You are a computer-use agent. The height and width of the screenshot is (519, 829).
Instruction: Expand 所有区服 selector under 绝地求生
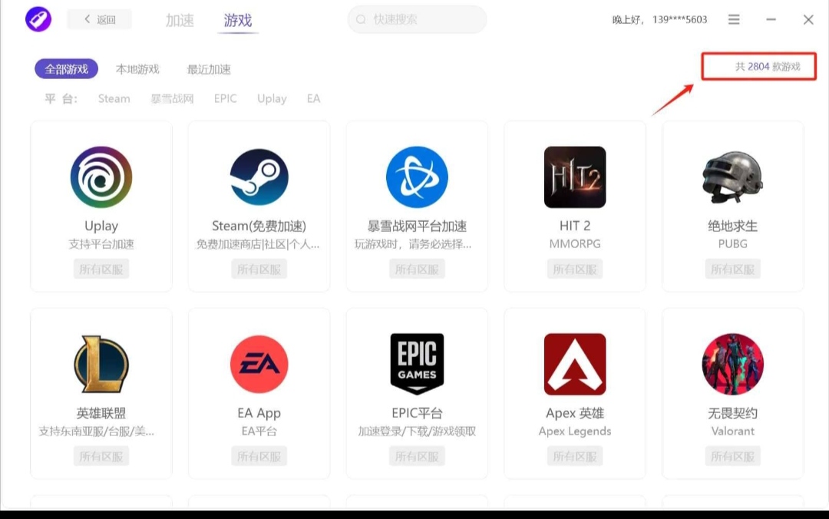[x=732, y=269]
